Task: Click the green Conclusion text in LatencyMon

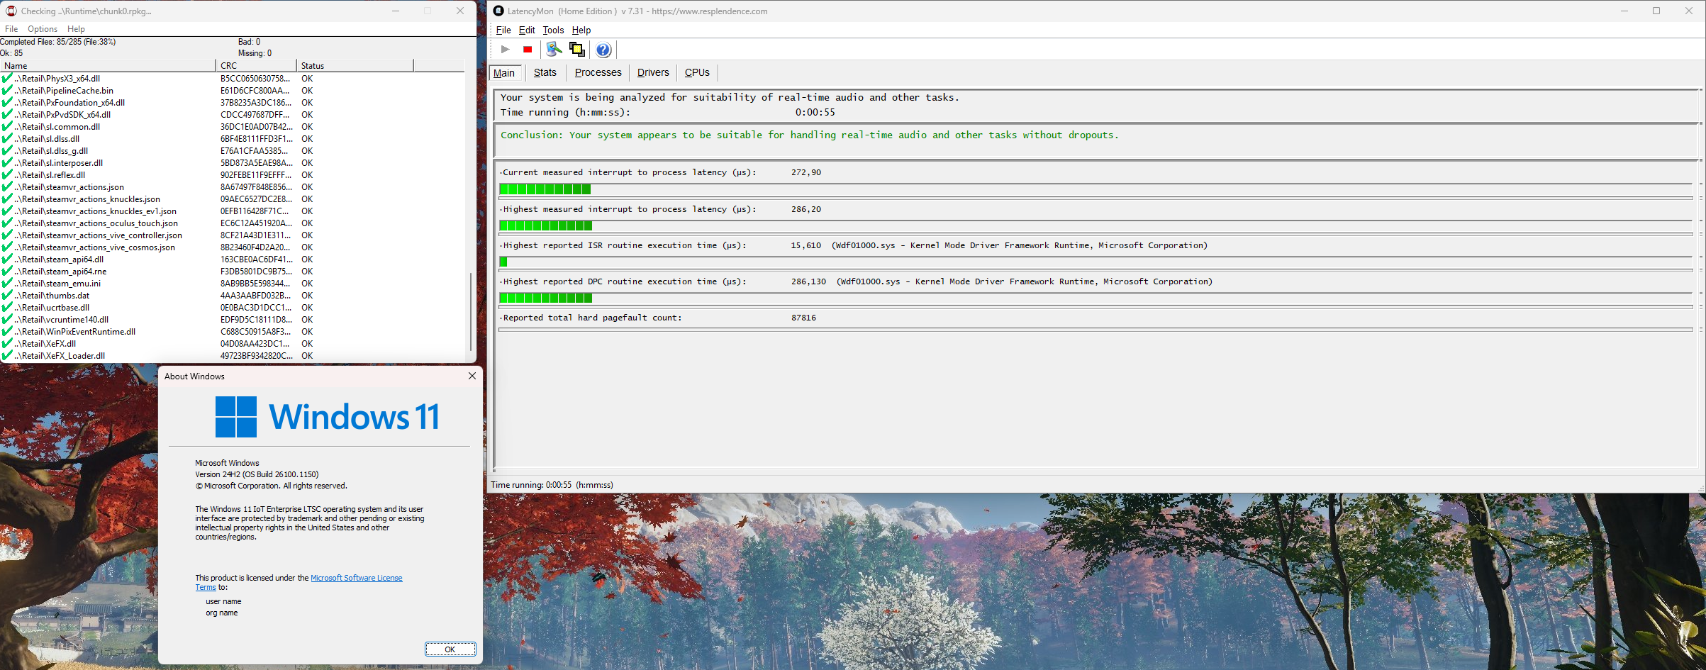Action: [x=809, y=135]
